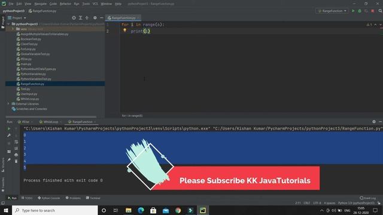Image resolution: width=383 pixels, height=215 pixels.
Task: Select UserInput.py in project tree
Action: click(x=29, y=94)
